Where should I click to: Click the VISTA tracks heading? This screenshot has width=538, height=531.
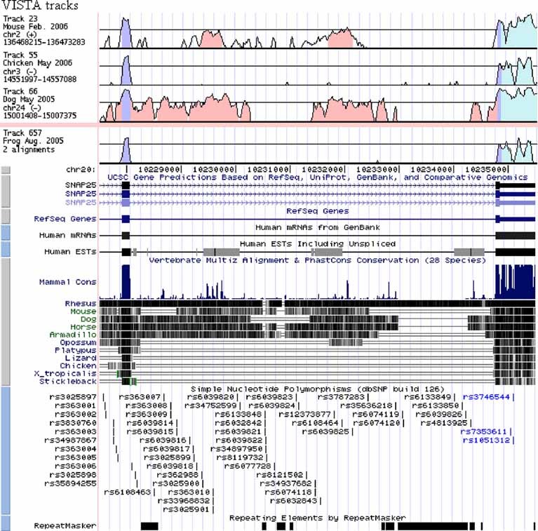tap(40, 6)
